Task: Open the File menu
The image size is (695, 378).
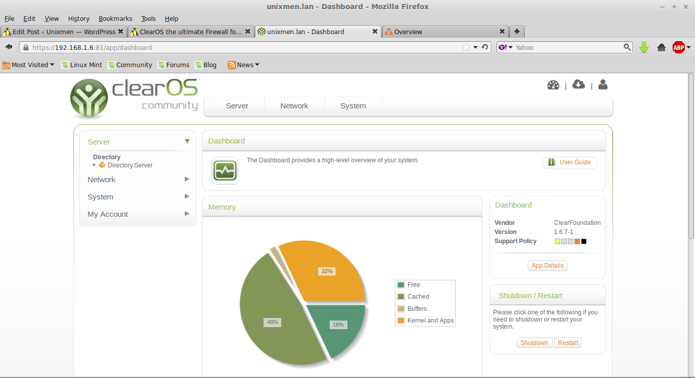Action: (9, 18)
